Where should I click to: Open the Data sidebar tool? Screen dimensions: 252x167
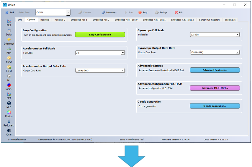[x=9, y=33]
